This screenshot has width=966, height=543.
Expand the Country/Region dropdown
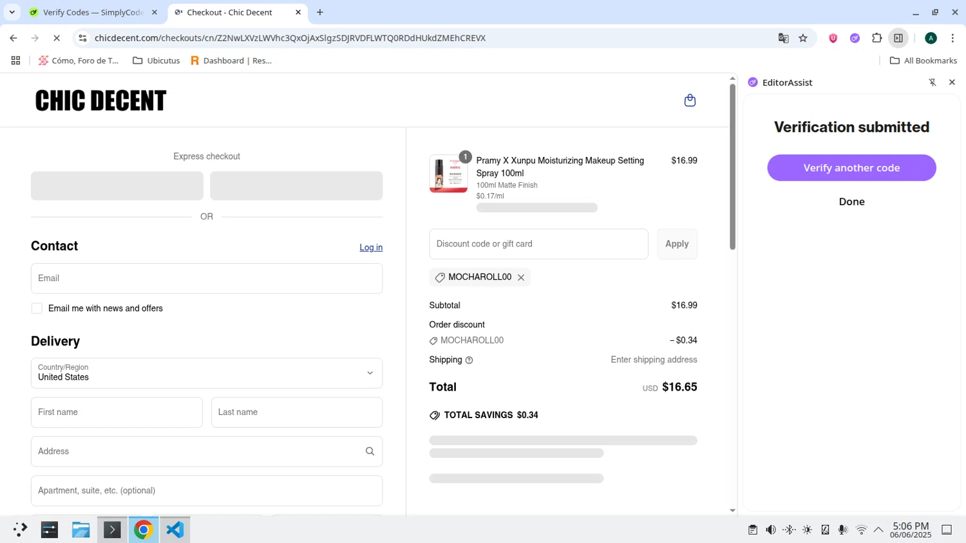tap(207, 373)
